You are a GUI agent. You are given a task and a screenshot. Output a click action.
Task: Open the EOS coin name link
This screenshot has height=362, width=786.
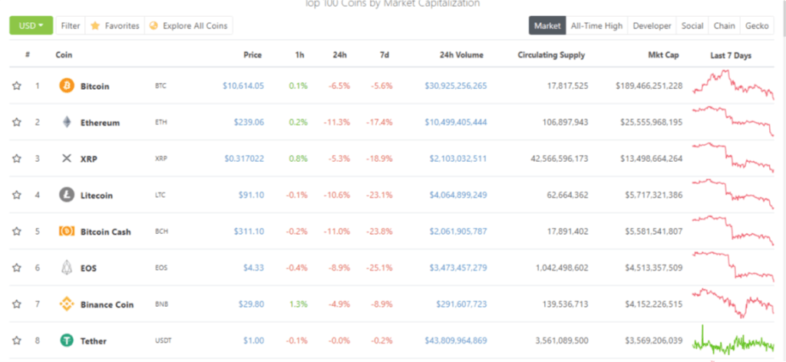pos(89,268)
